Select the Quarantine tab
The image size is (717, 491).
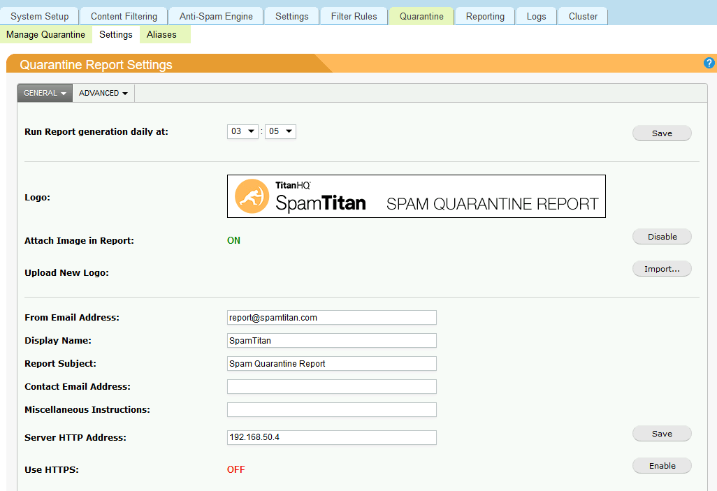pyautogui.click(x=421, y=17)
